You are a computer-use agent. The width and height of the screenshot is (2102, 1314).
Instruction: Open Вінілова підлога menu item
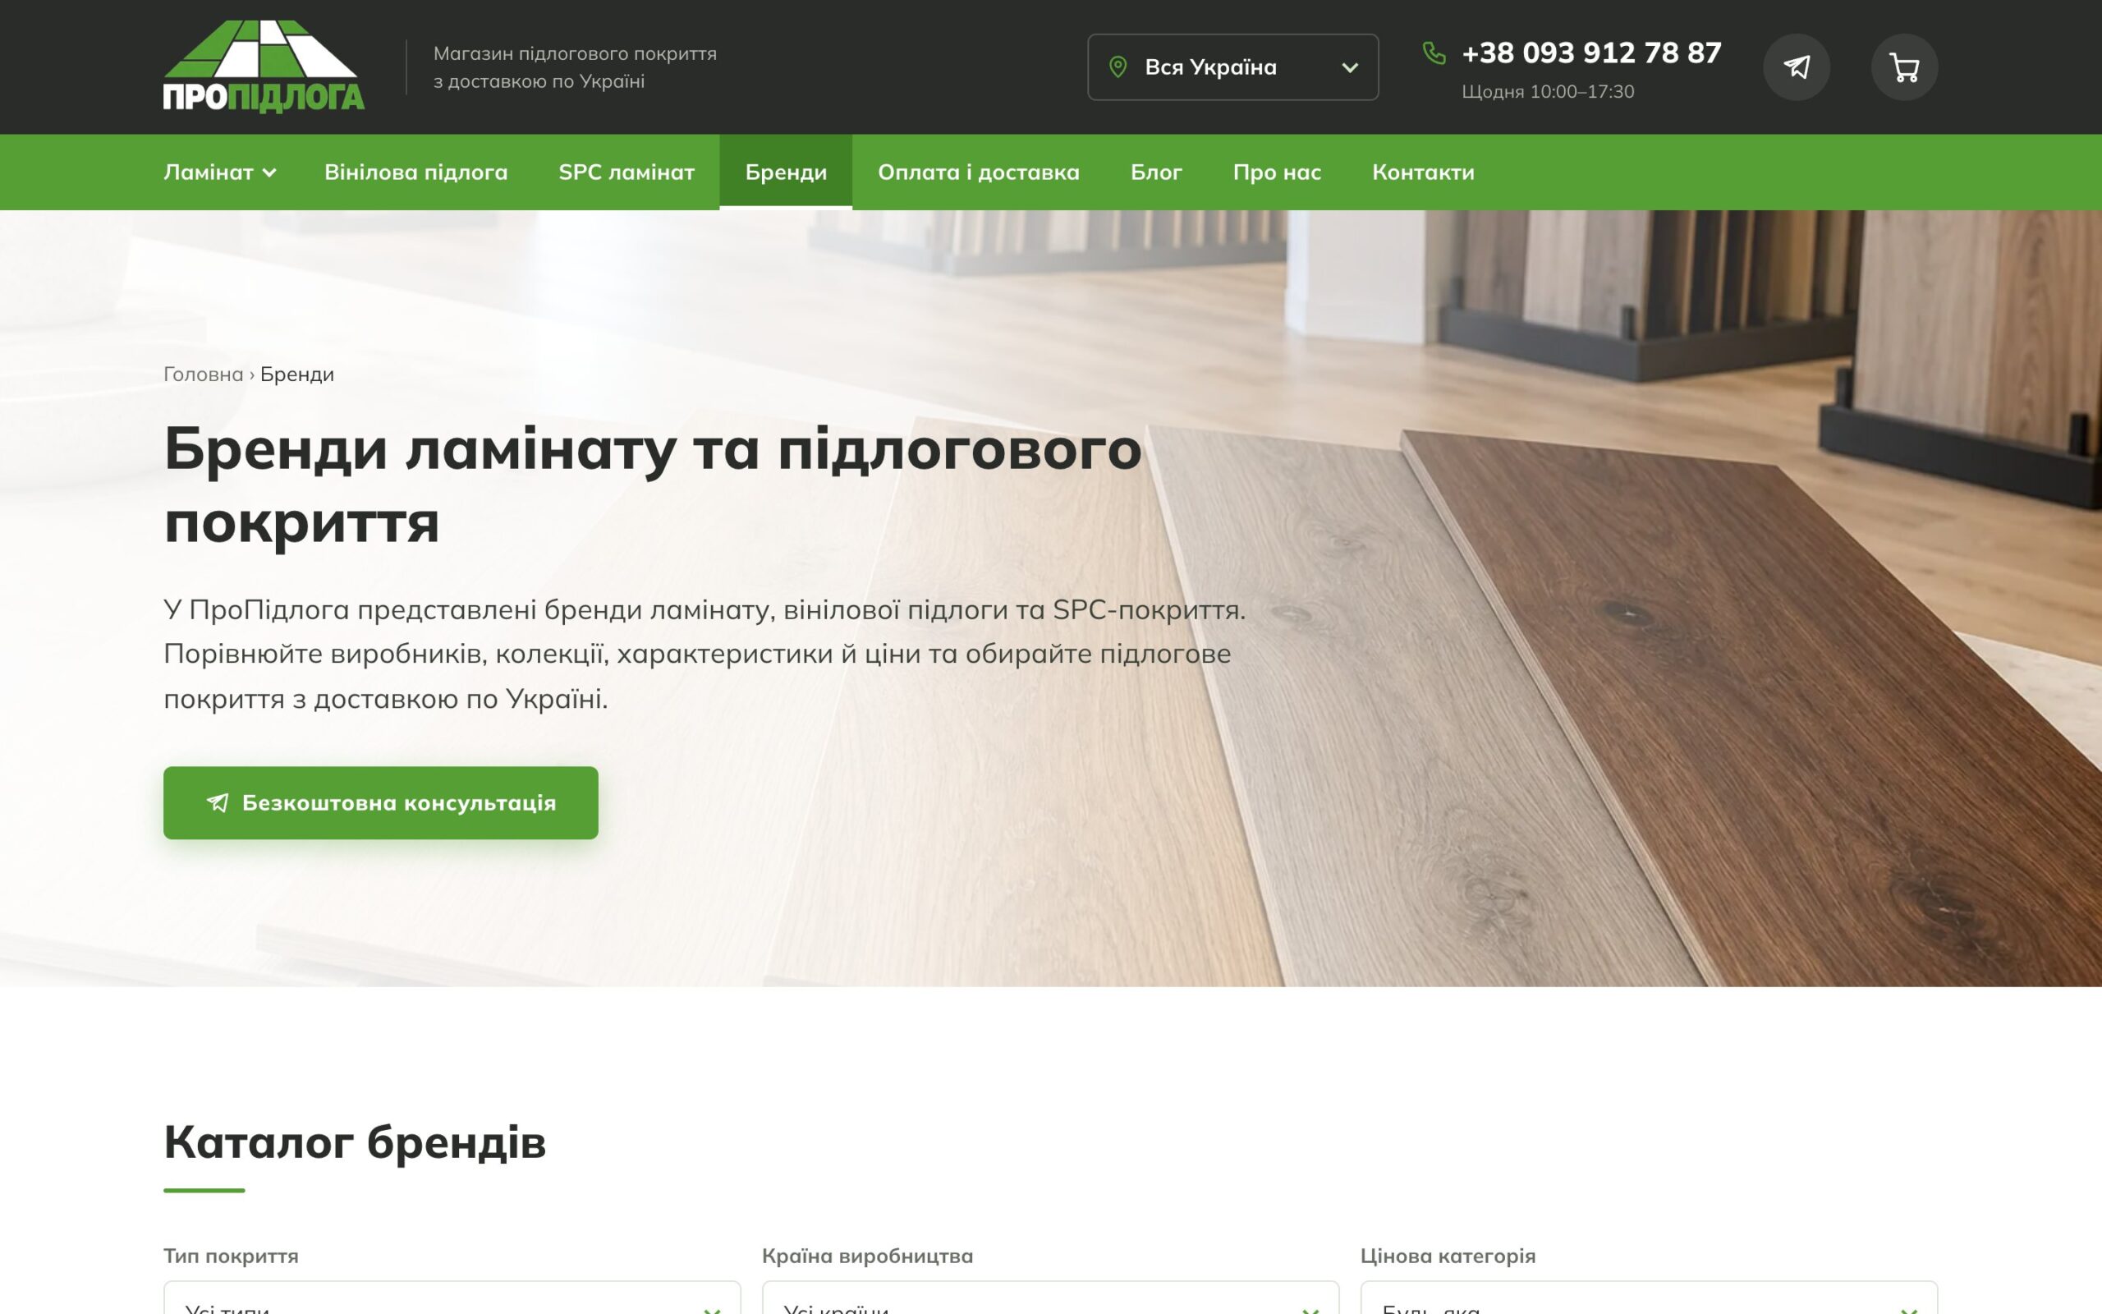coord(416,172)
